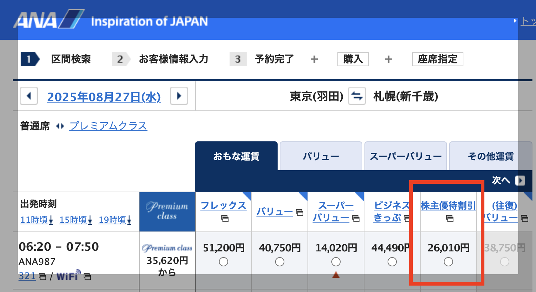The image size is (536, 292).
Task: Open aircraft type 321 details
Action: pyautogui.click(x=27, y=276)
